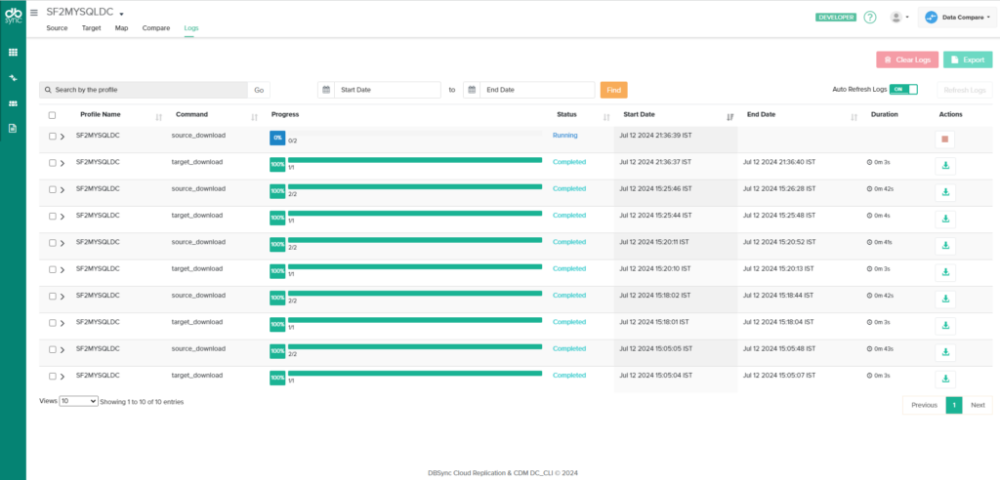Click the Start Date input field
The width and height of the screenshot is (1000, 480).
[387, 90]
